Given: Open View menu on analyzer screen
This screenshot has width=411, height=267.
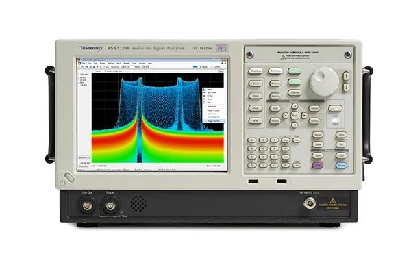Looking at the screenshot, I should pos(90,64).
